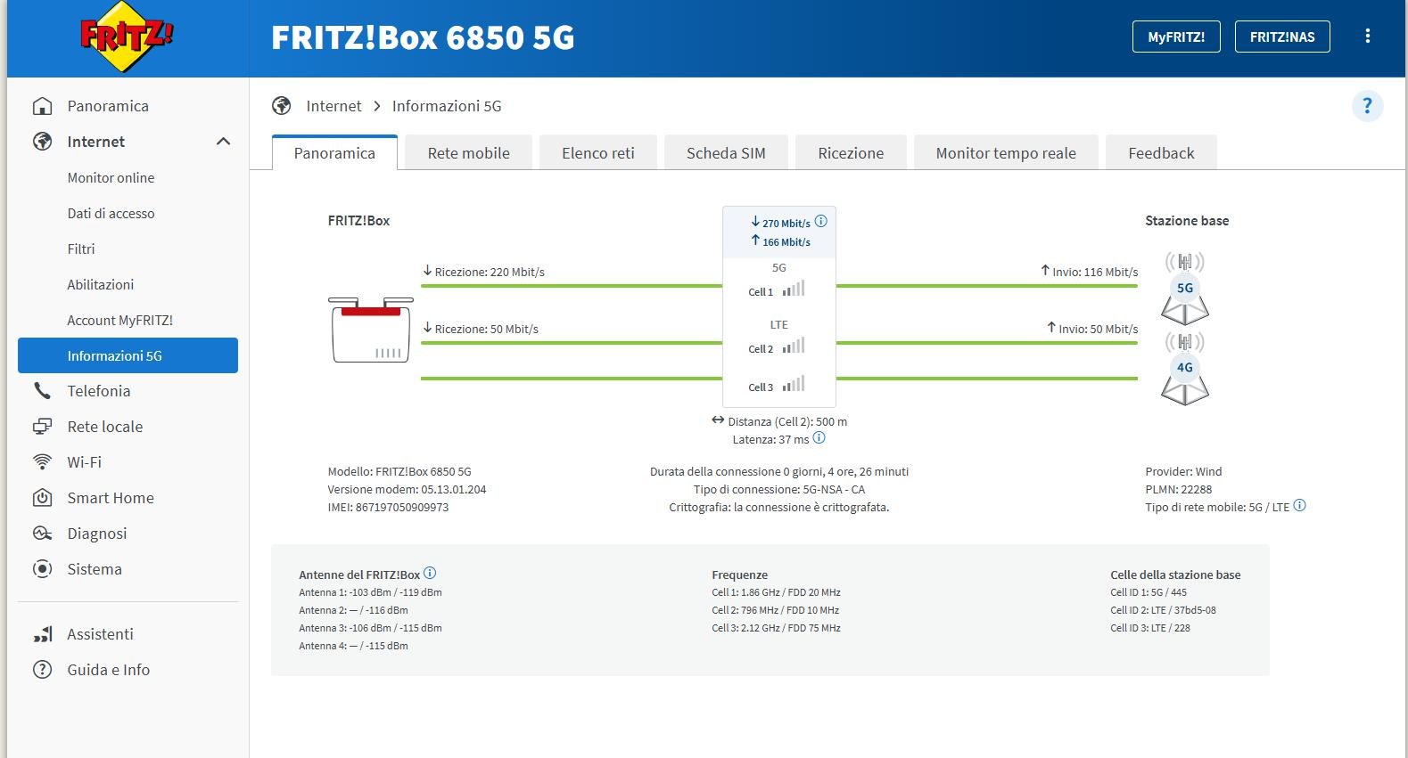Click the 5G base station icon
The height and width of the screenshot is (758, 1408).
pos(1184,289)
